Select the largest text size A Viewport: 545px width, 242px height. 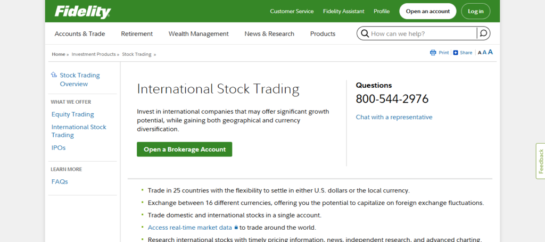(x=490, y=52)
